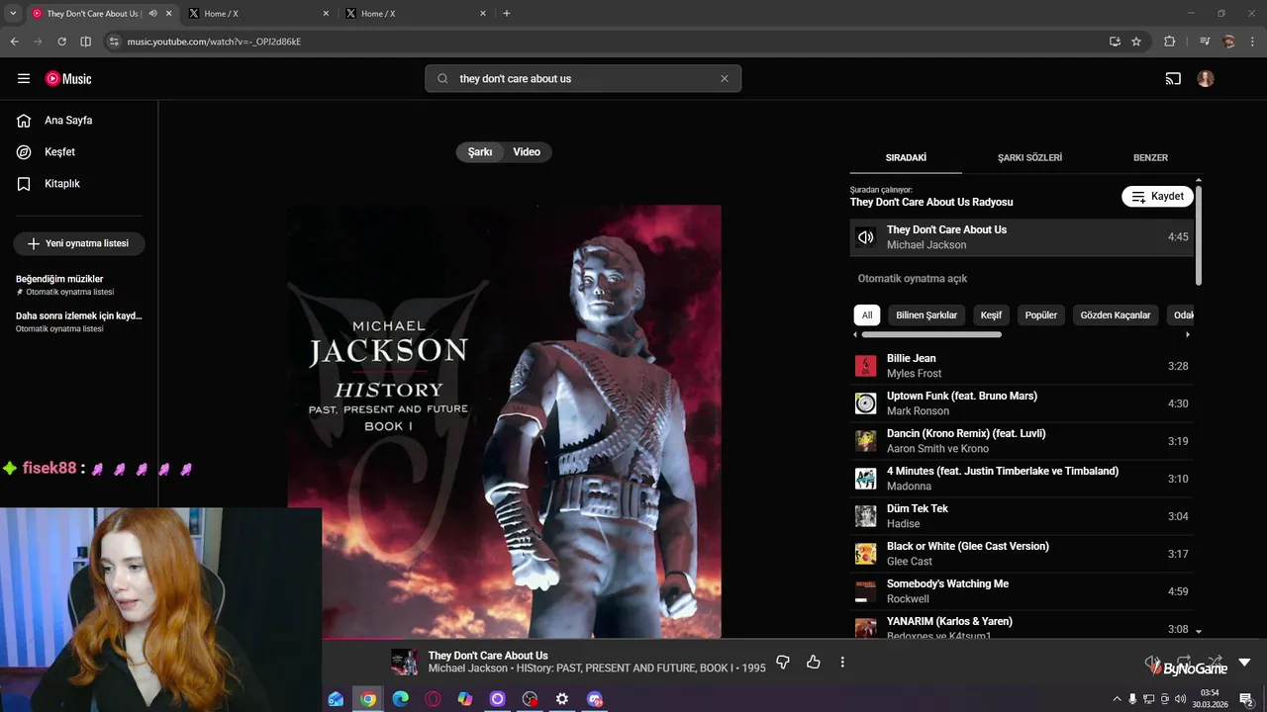Open Opera from the taskbar
The width and height of the screenshot is (1267, 712).
click(x=433, y=699)
